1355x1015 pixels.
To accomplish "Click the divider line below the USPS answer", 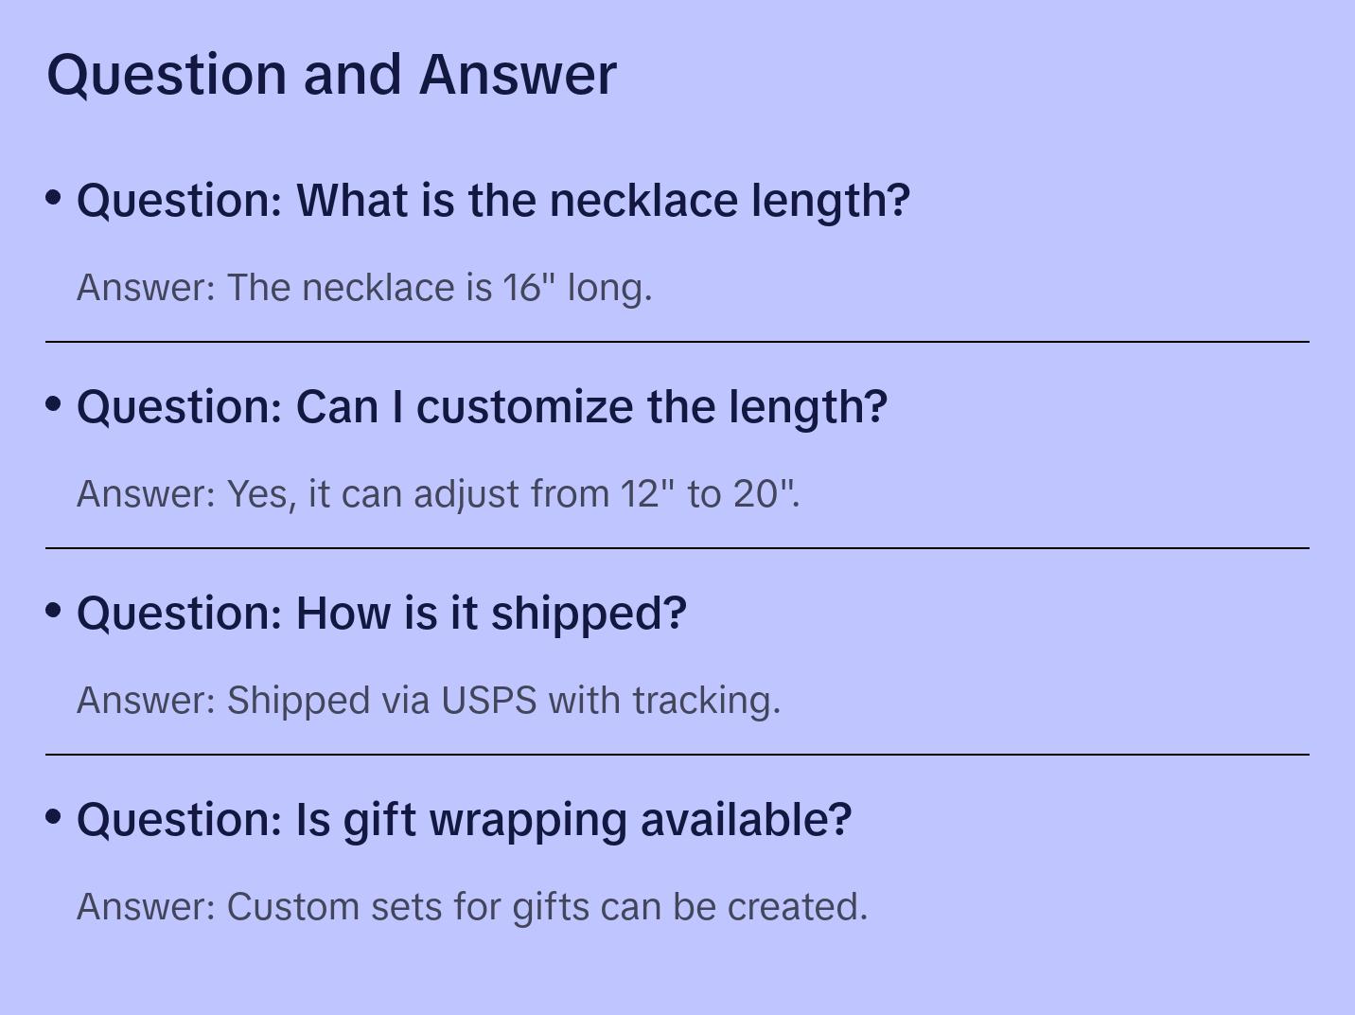I will (677, 755).
